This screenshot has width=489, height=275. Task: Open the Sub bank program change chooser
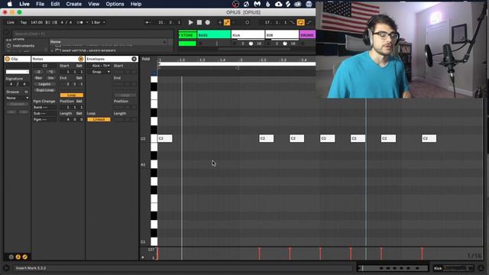click(44, 114)
